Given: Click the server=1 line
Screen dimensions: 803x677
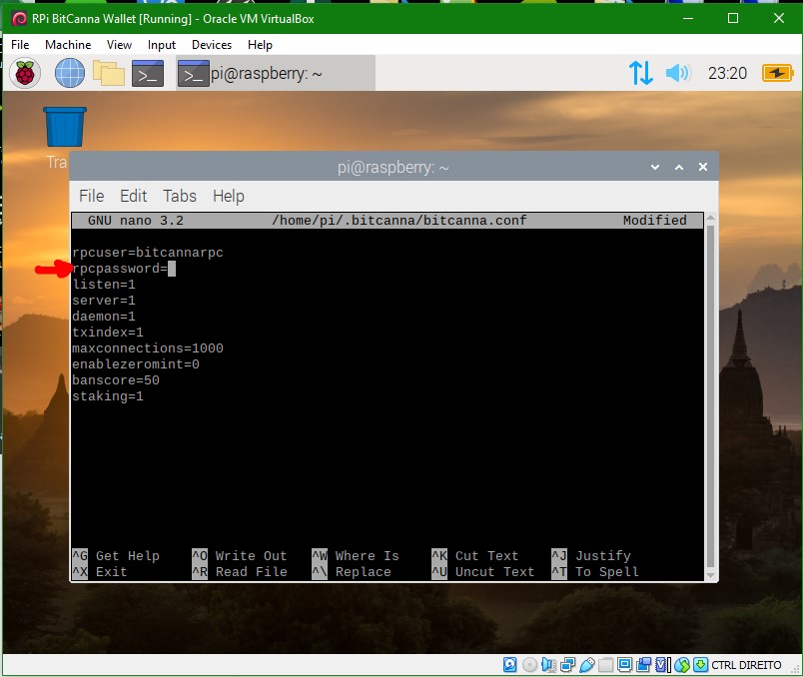Looking at the screenshot, I should [104, 301].
